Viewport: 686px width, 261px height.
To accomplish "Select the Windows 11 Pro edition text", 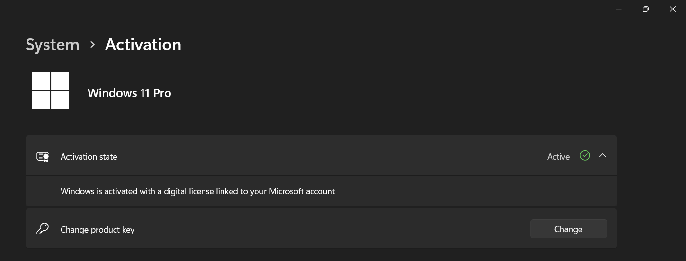I will pos(129,93).
